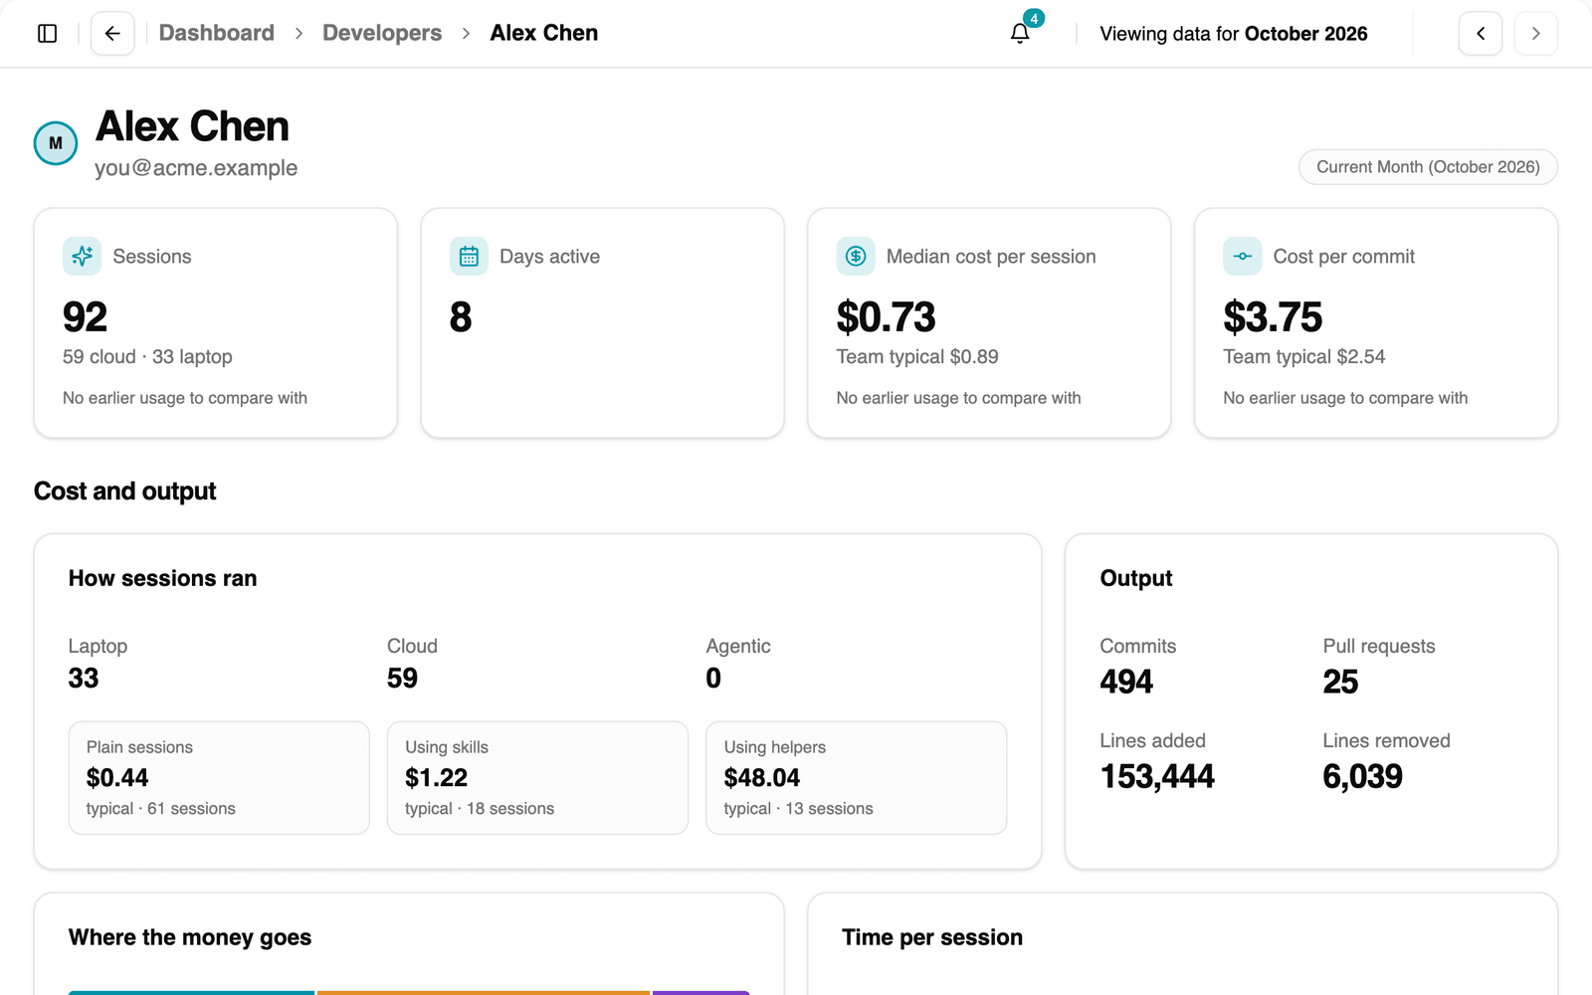Click the $0.73 median cost value
1592x995 pixels.
(x=886, y=317)
